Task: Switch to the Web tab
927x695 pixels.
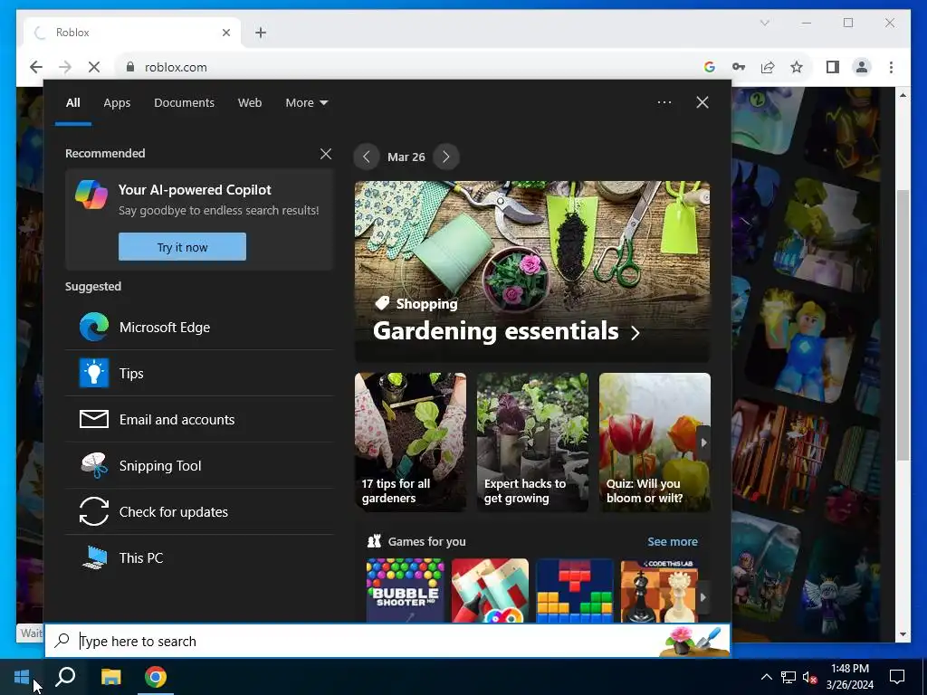Action: [x=250, y=103]
